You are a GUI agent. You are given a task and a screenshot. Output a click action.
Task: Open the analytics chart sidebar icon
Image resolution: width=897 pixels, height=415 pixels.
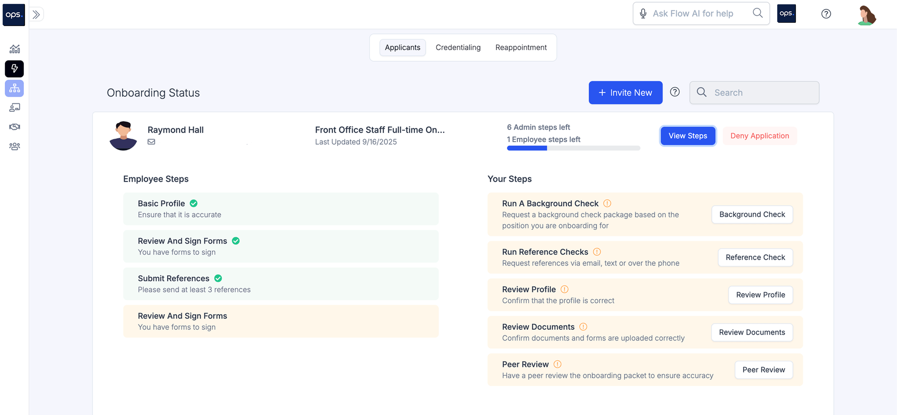[14, 49]
